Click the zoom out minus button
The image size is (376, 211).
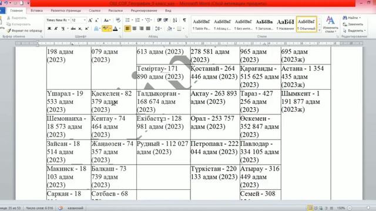[350, 208]
